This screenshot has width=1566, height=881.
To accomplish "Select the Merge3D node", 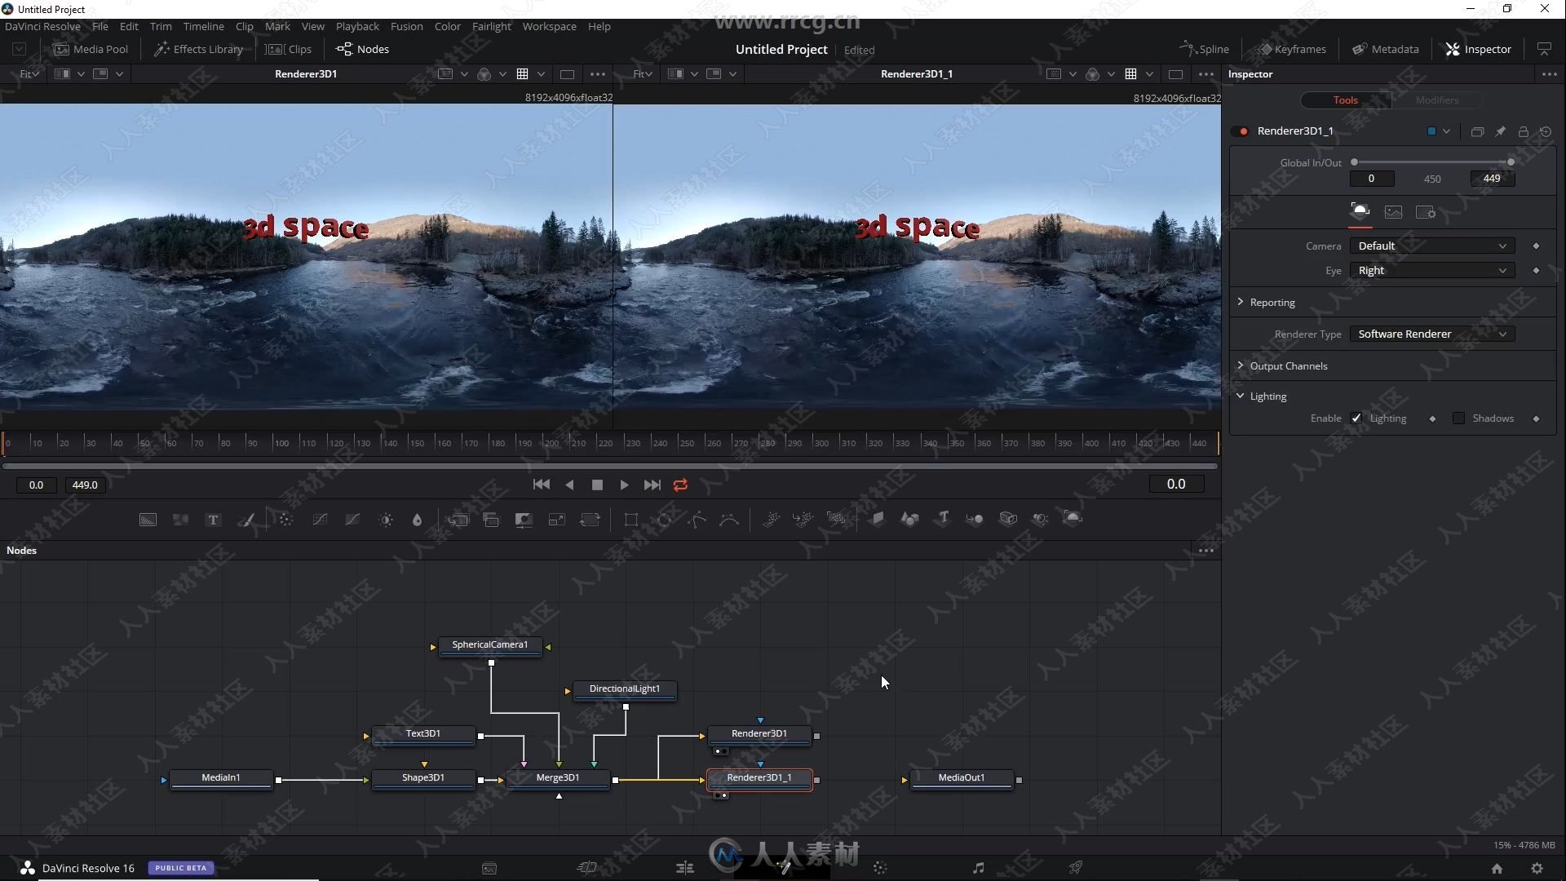I will coord(557,777).
